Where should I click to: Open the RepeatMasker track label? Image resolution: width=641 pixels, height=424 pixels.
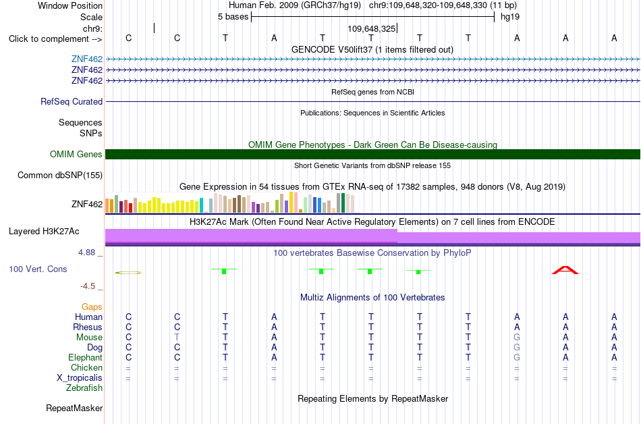coord(74,408)
